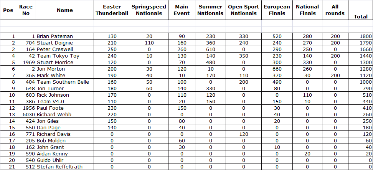This screenshot has height=170, width=373.
Task: Click the Easter Thunderball column header
Action: pos(112,10)
